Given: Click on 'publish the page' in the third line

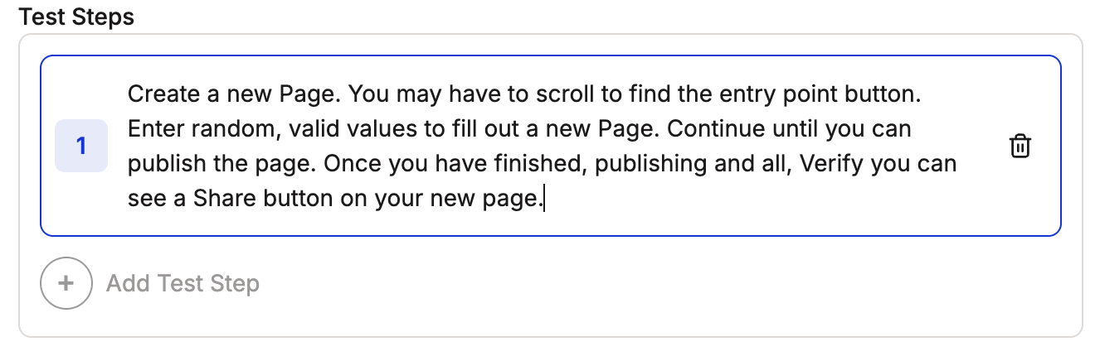Looking at the screenshot, I should (222, 164).
